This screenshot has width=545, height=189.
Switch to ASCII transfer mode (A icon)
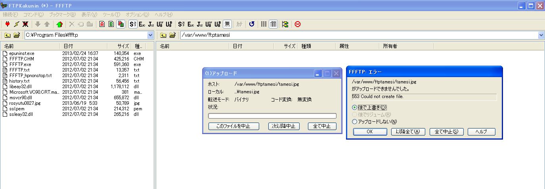pyautogui.click(x=102, y=24)
